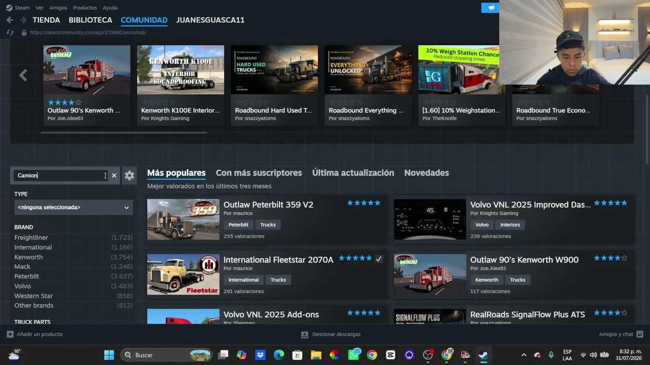Open the Ayuda menu
Screen dimensions: 650x365
click(x=110, y=8)
